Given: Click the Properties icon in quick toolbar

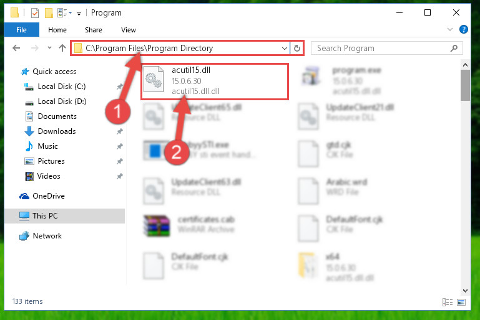Looking at the screenshot, I should click(x=35, y=13).
